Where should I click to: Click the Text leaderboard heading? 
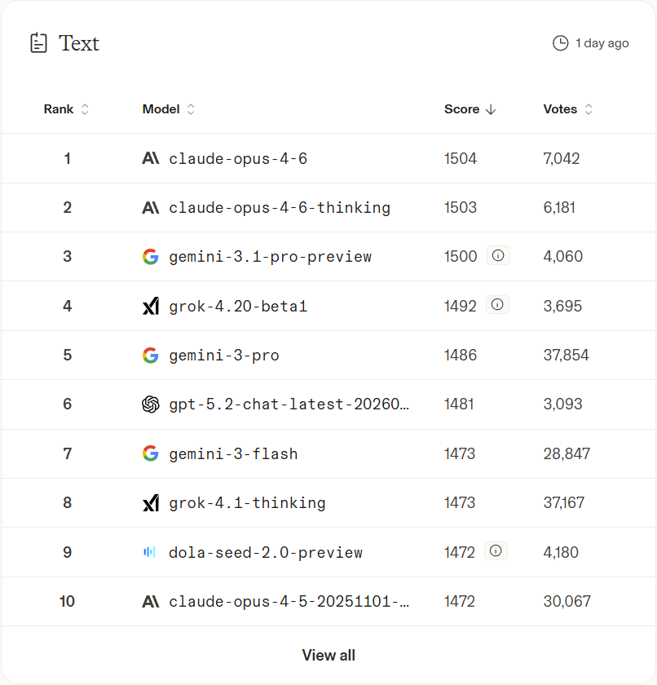(x=78, y=43)
